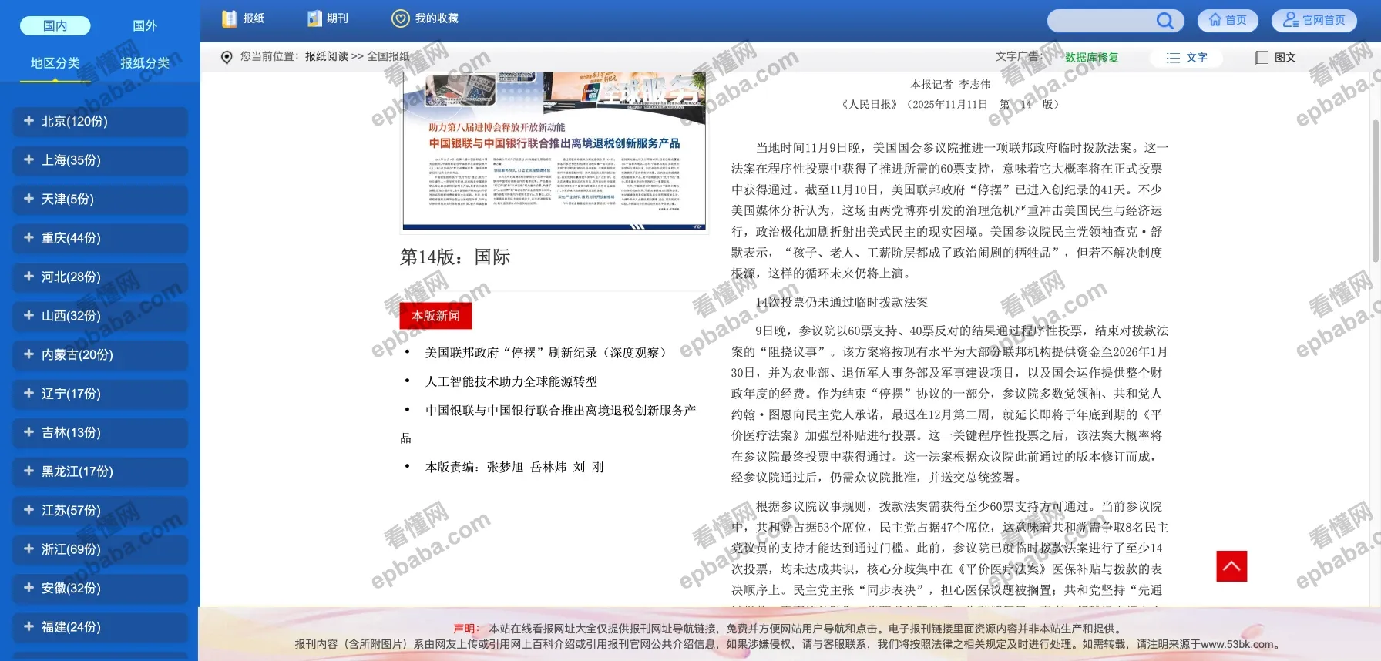
Task: Click the location pin icon
Action: click(x=227, y=58)
